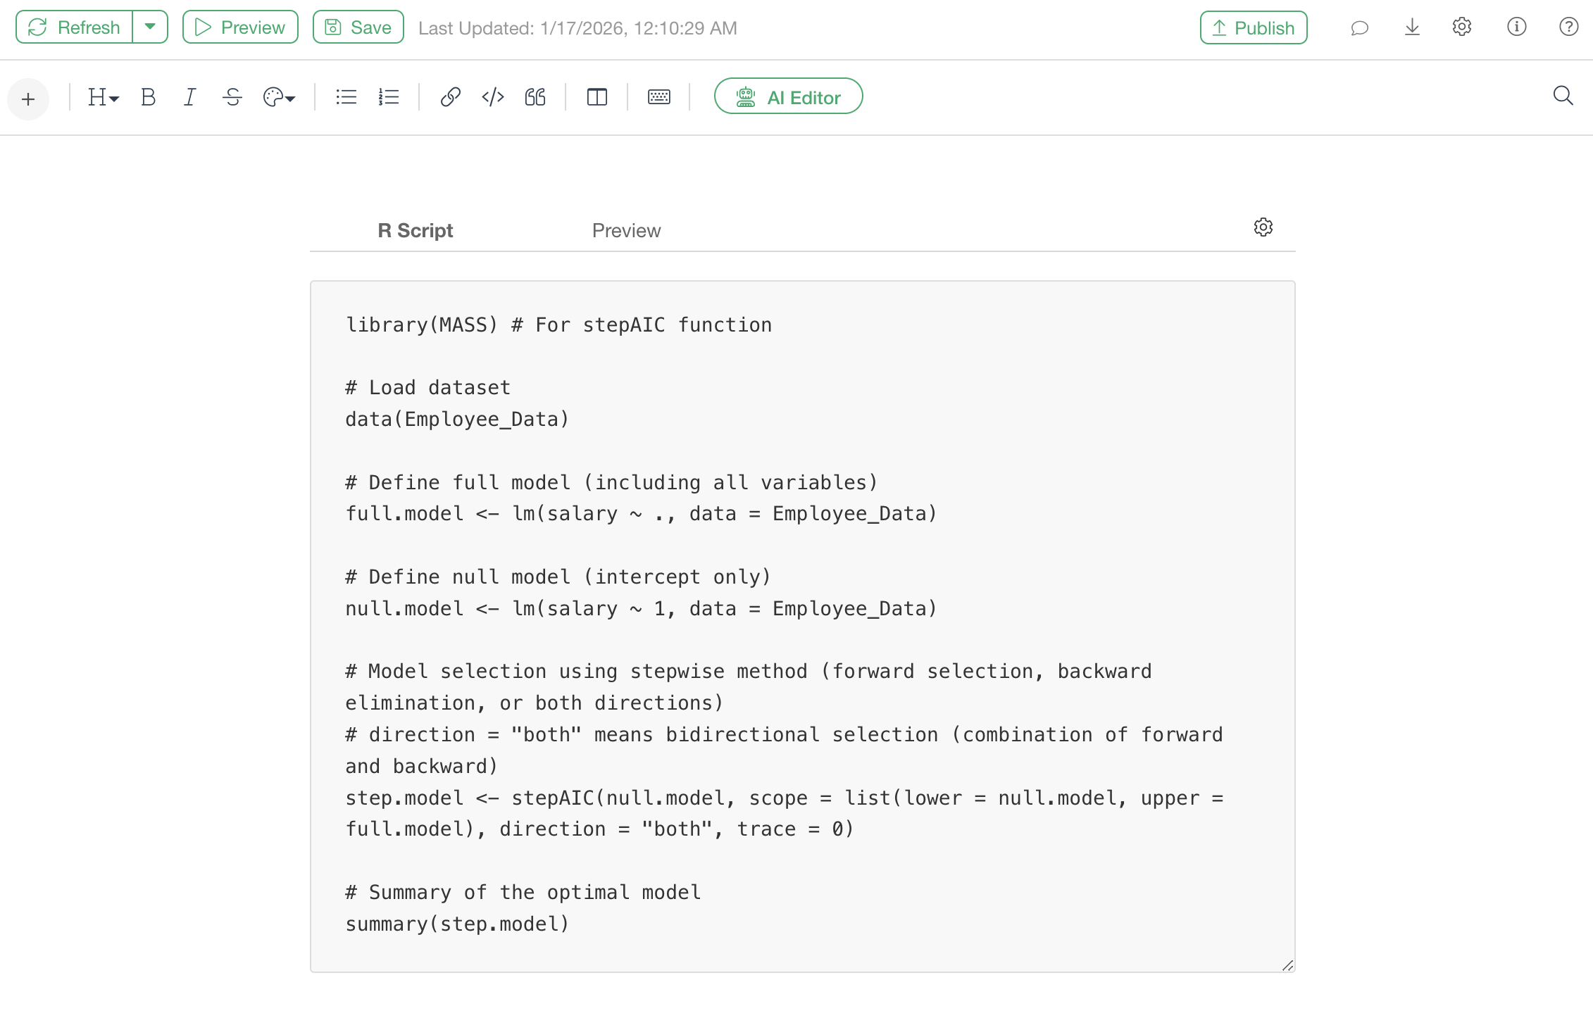Image resolution: width=1593 pixels, height=1018 pixels.
Task: Insert a numbered list
Action: click(x=389, y=97)
